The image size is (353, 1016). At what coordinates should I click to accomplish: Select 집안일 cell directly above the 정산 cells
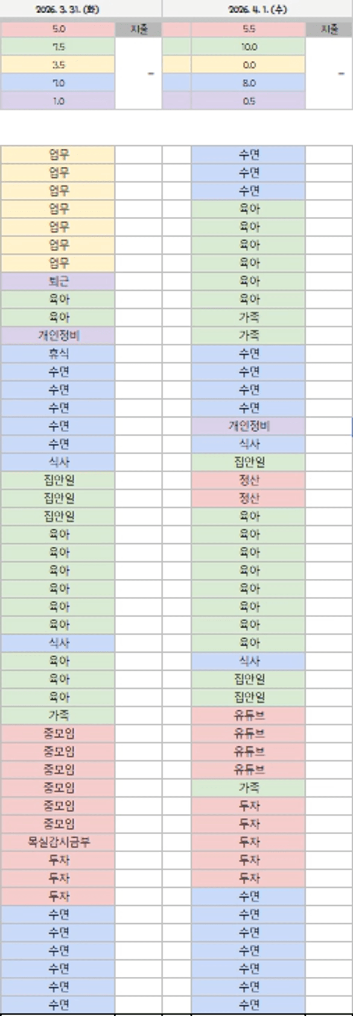[x=248, y=462]
